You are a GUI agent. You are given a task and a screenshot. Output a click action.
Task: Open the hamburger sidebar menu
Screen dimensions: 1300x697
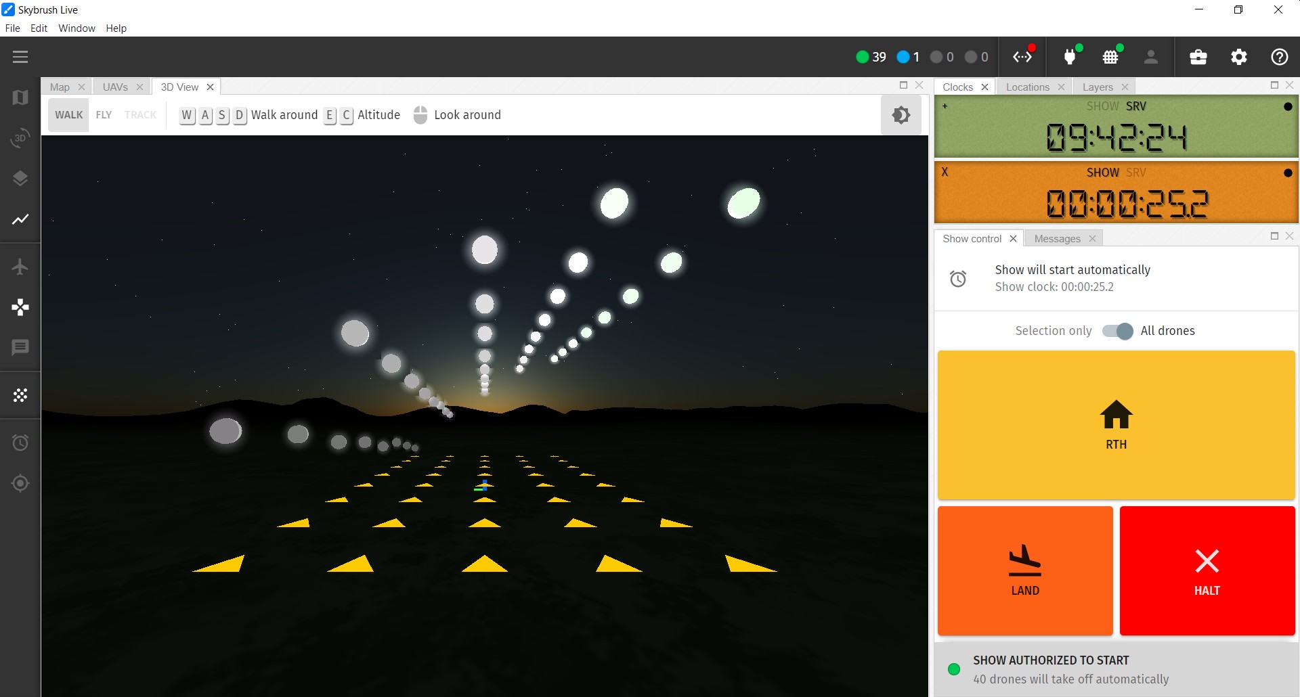point(20,57)
